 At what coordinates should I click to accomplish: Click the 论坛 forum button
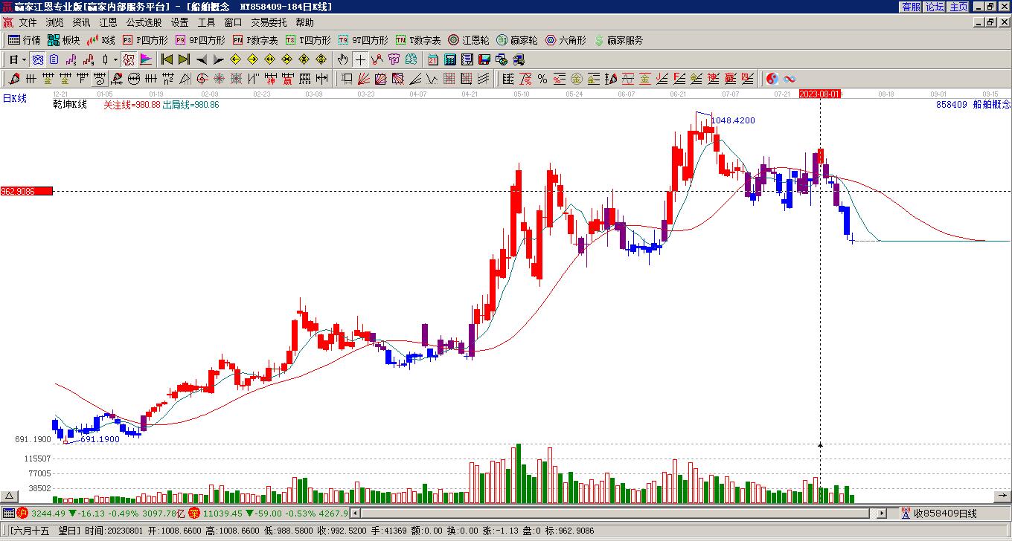coord(935,6)
